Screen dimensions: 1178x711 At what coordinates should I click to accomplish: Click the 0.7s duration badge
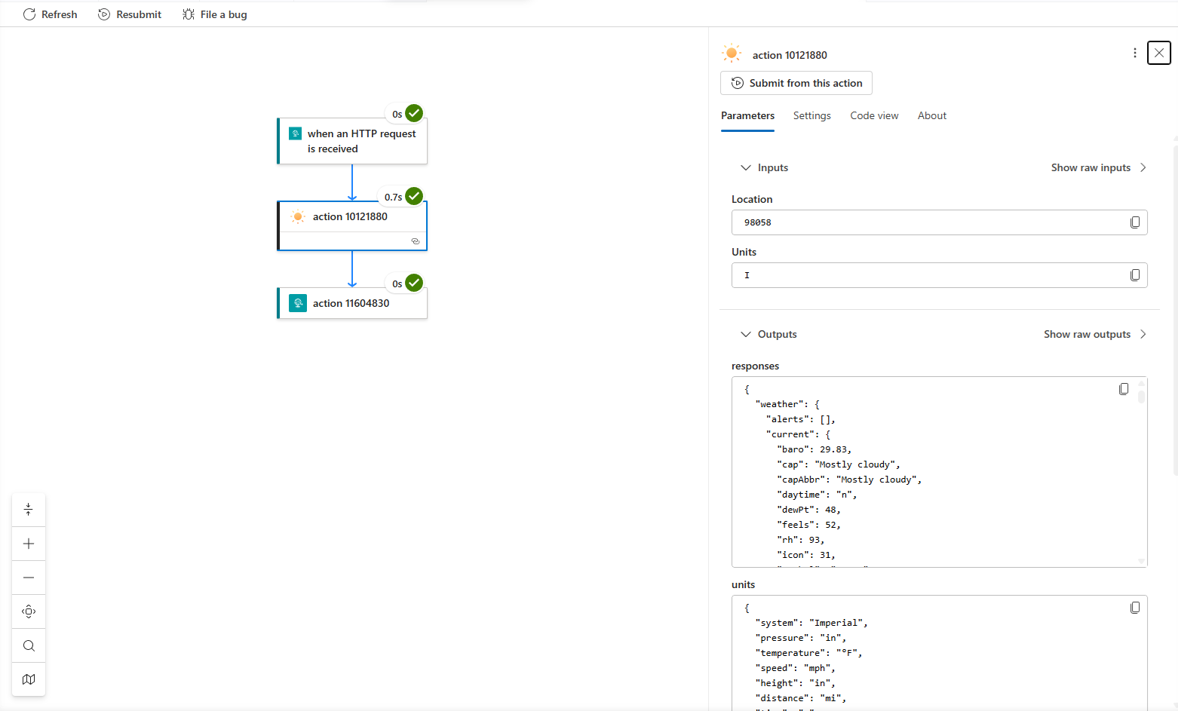pyautogui.click(x=393, y=197)
